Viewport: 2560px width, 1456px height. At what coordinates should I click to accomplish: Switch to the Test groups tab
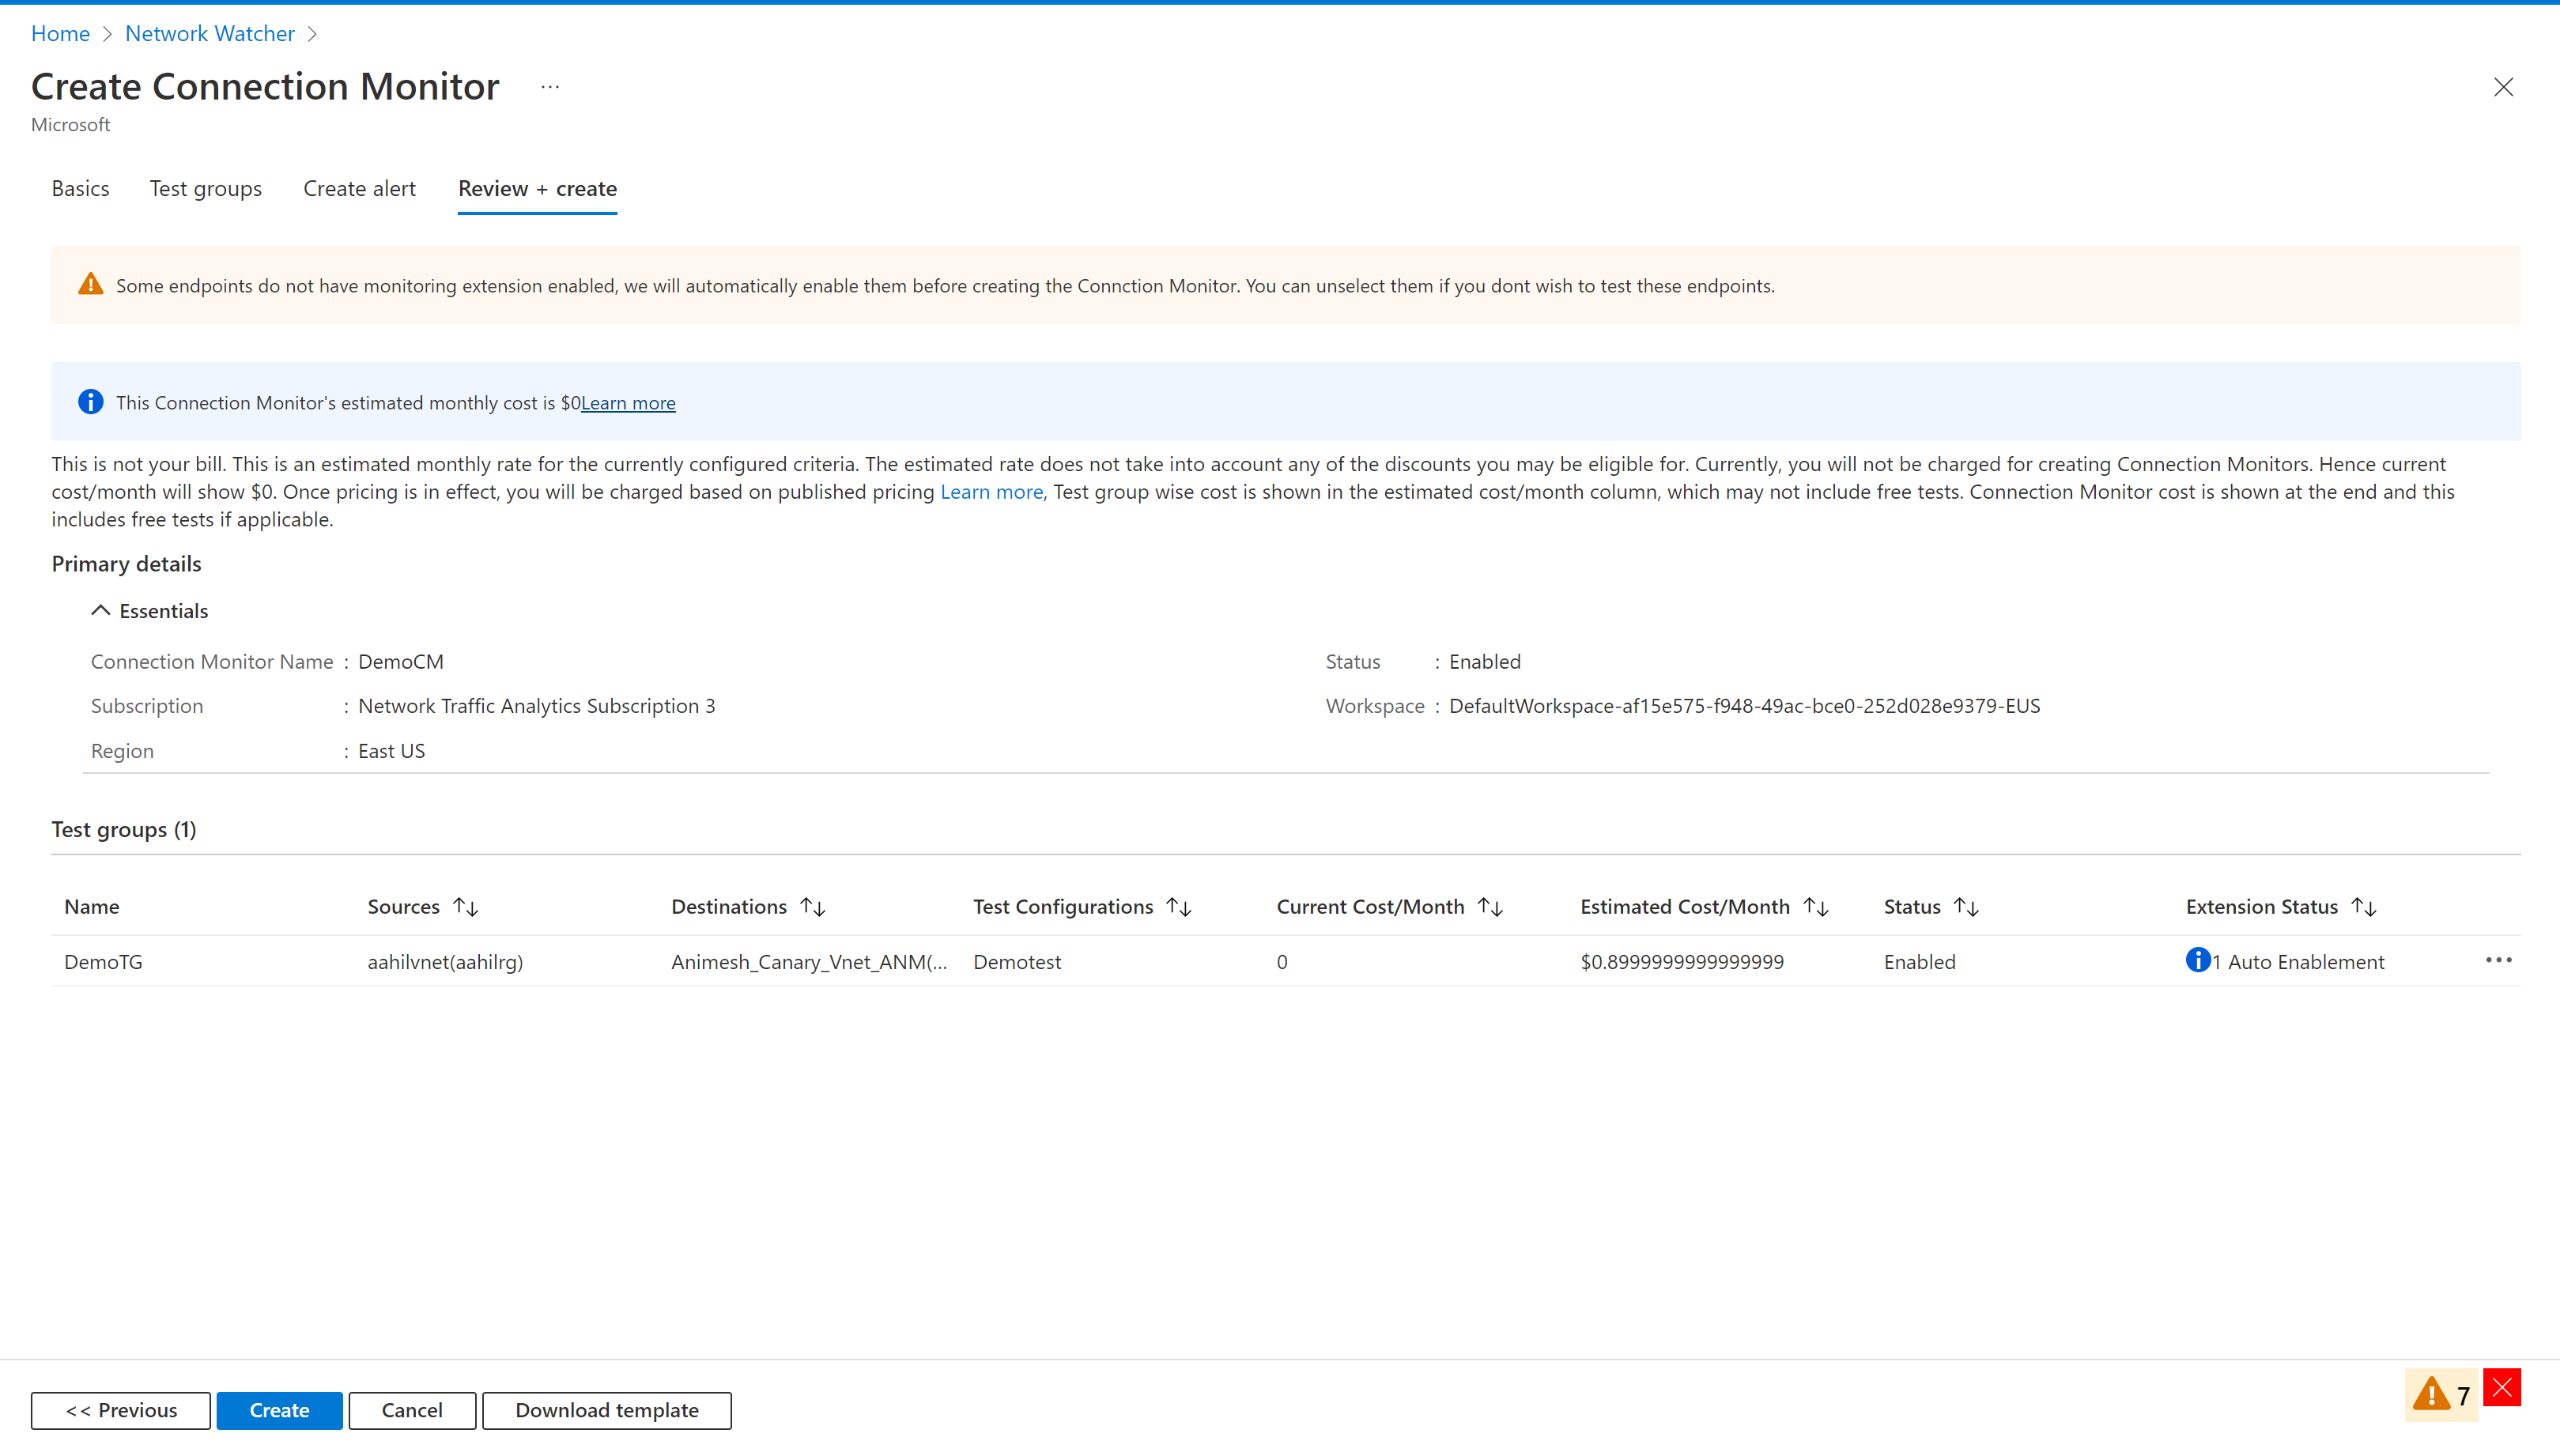206,187
